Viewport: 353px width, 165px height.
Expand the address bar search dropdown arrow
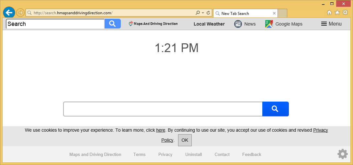coord(203,13)
